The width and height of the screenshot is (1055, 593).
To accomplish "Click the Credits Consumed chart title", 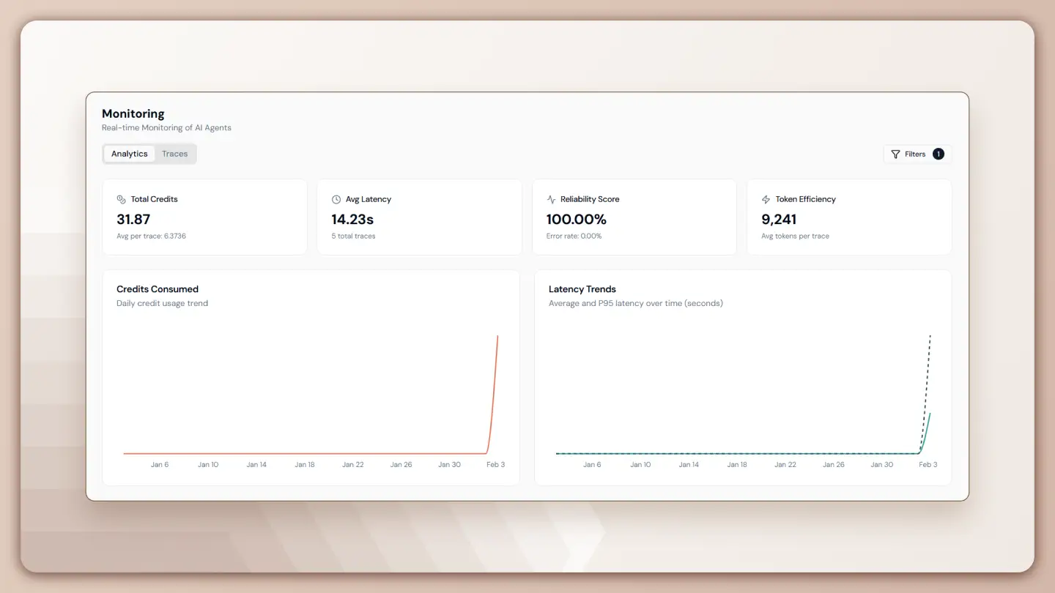I will [158, 289].
